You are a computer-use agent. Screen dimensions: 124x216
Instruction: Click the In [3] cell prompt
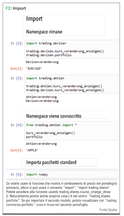click(x=17, y=78)
